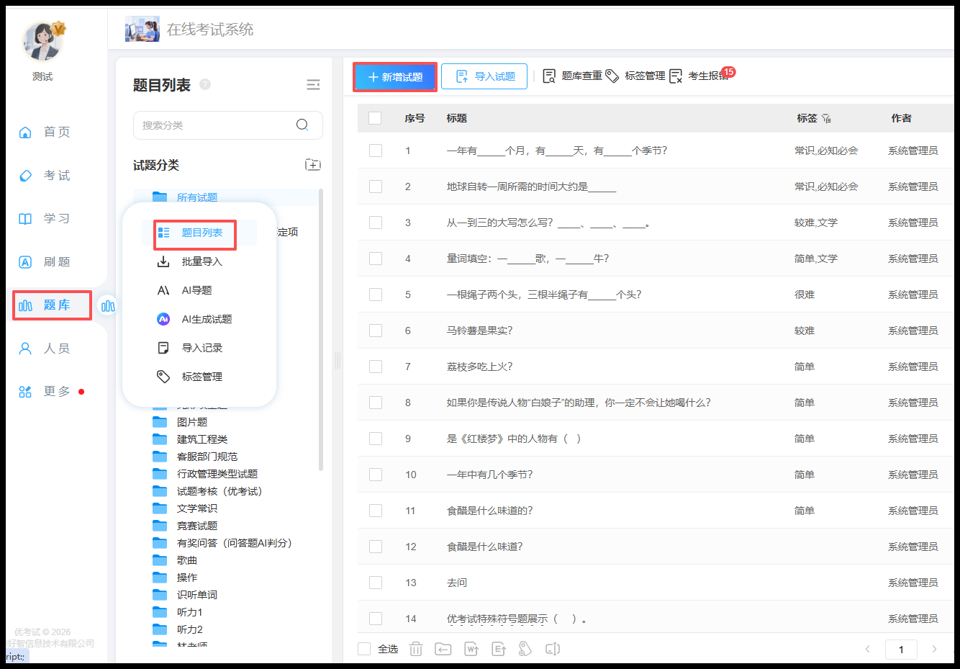The image size is (960, 669).
Task: Open the 客服部门规范 folder
Action: pos(207,457)
